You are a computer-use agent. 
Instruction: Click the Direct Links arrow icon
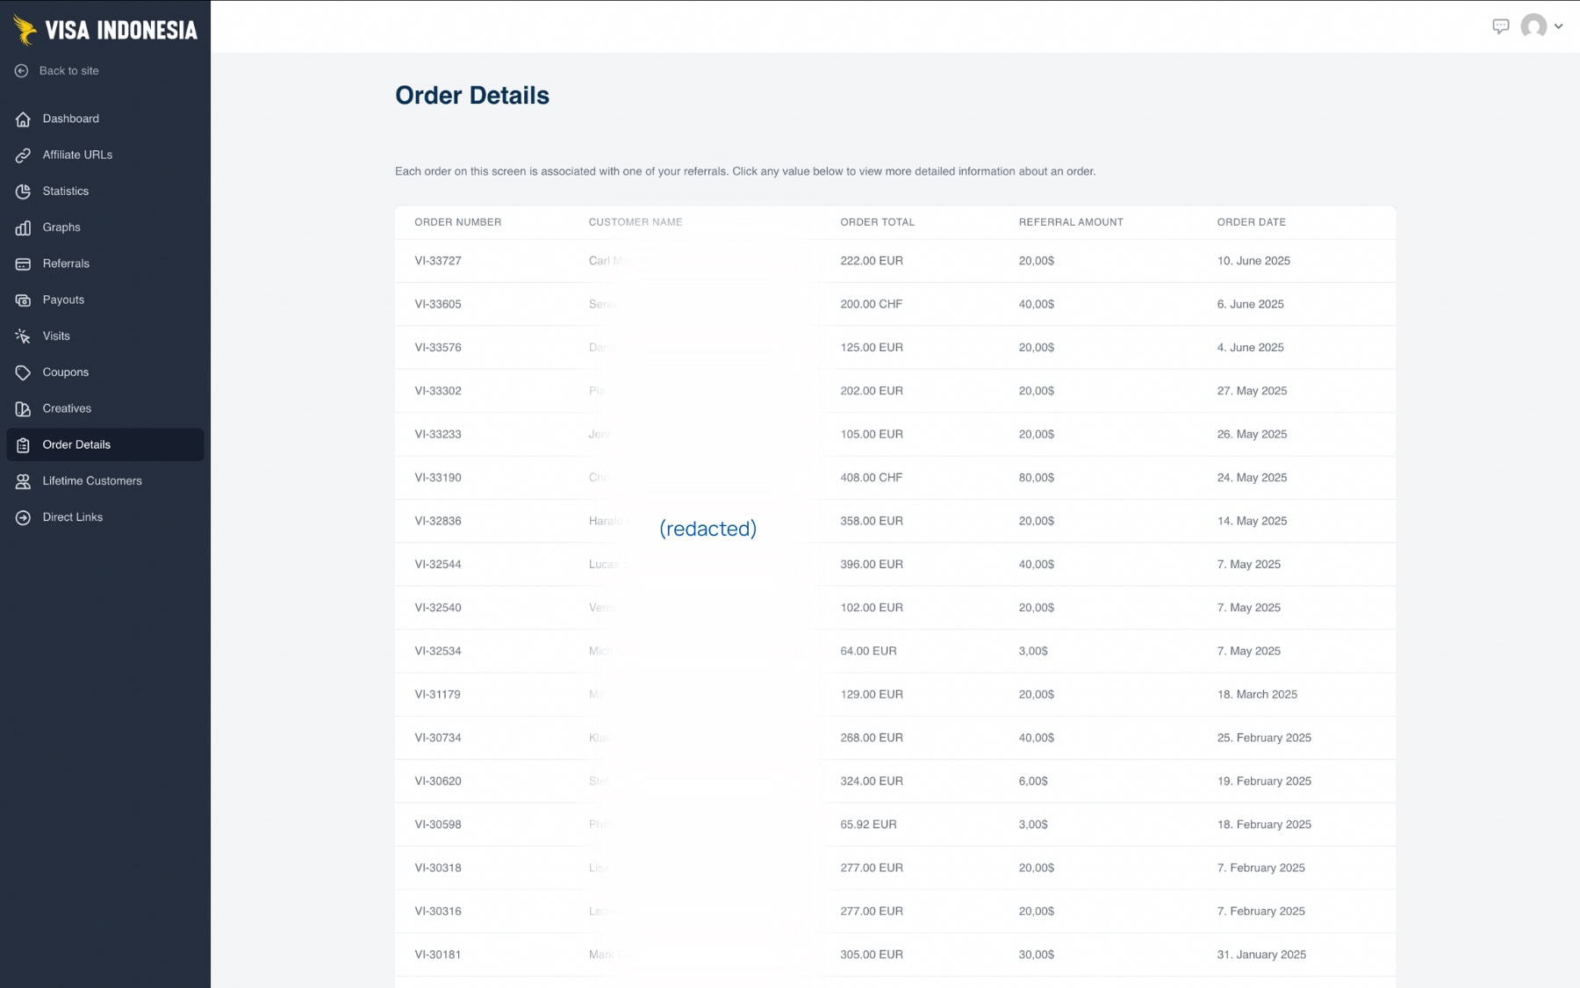tap(21, 516)
